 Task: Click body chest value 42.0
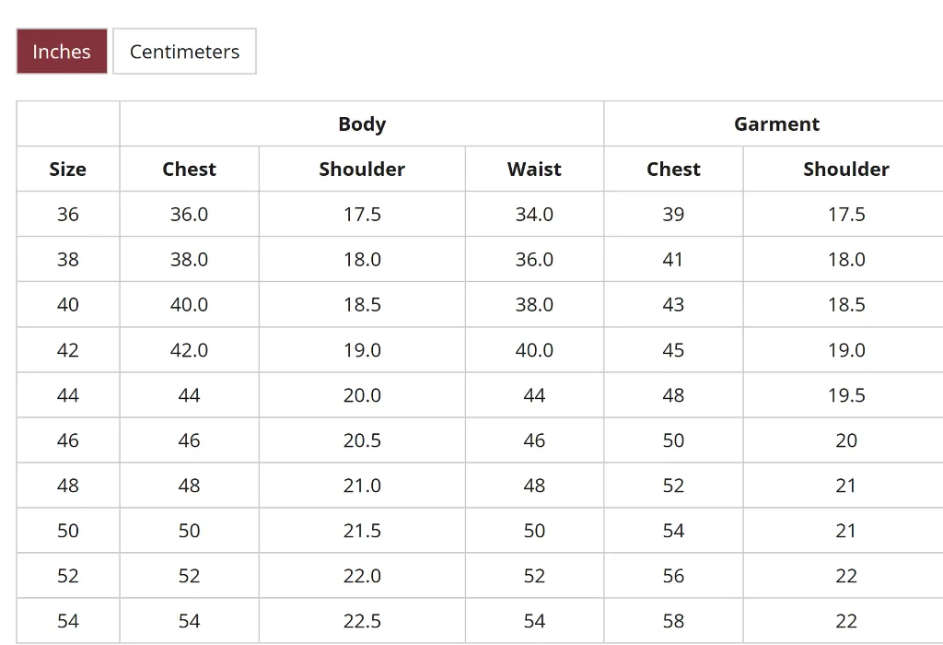pos(188,350)
